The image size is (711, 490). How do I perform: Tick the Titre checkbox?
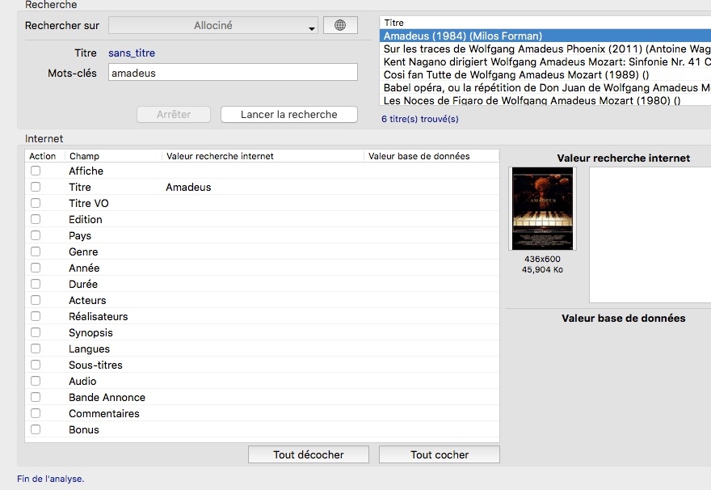tap(36, 188)
